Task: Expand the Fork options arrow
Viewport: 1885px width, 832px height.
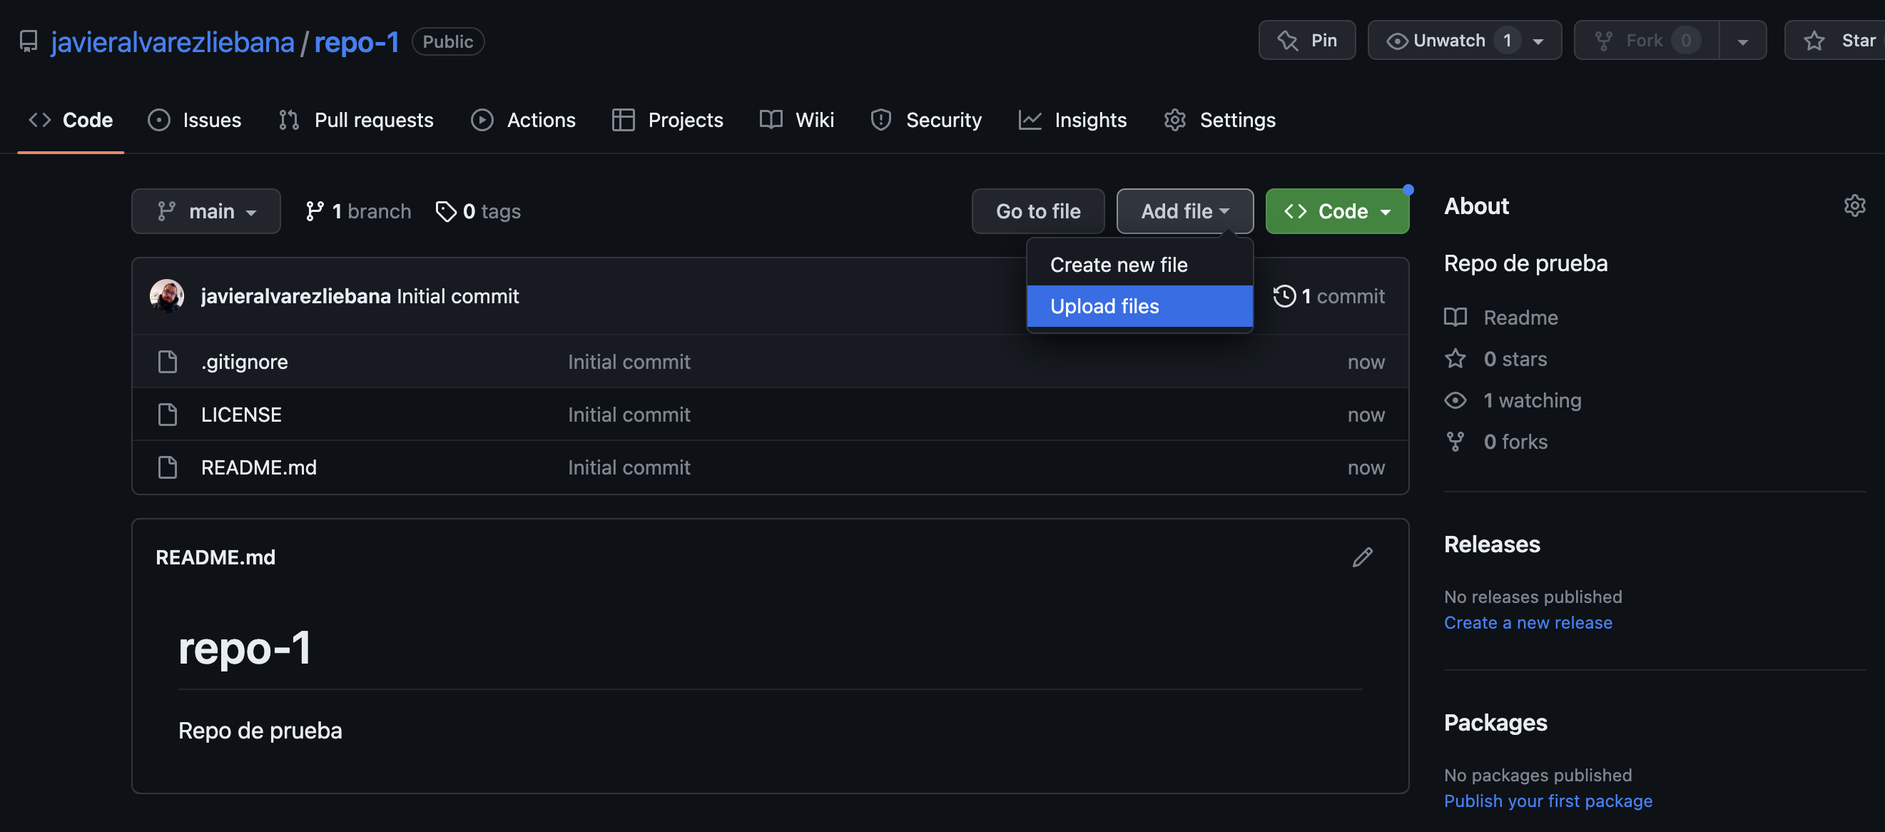Action: [x=1742, y=41]
